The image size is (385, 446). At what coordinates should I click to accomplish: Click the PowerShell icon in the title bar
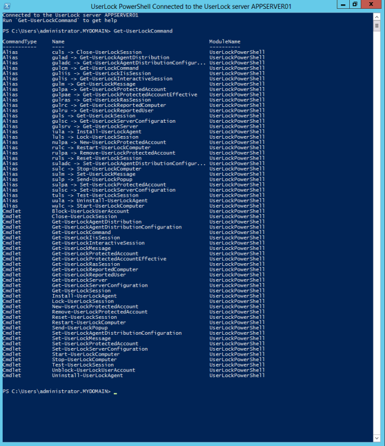pos(7,6)
